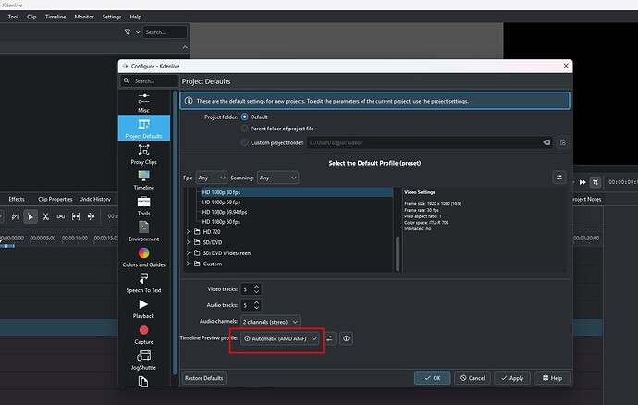Open the Monitor menu

[84, 17]
